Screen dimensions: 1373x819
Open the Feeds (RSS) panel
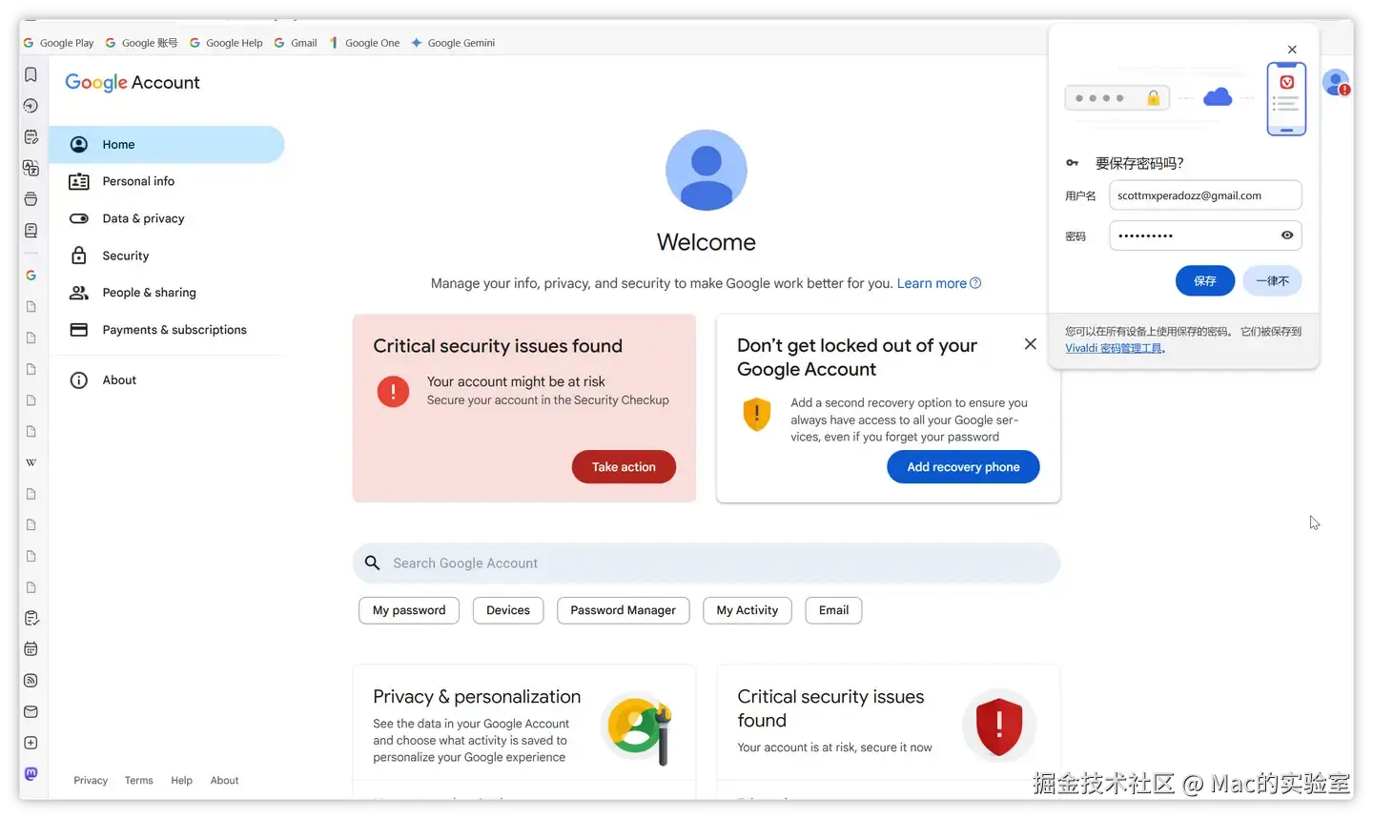[x=31, y=681]
